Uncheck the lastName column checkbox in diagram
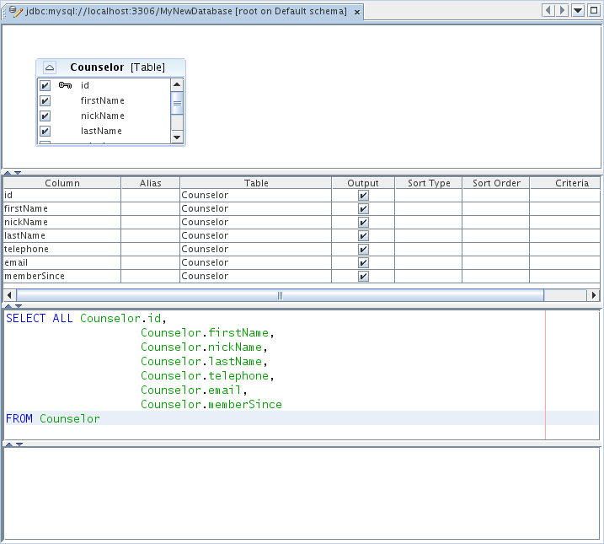Image resolution: width=604 pixels, height=544 pixels. 45,131
